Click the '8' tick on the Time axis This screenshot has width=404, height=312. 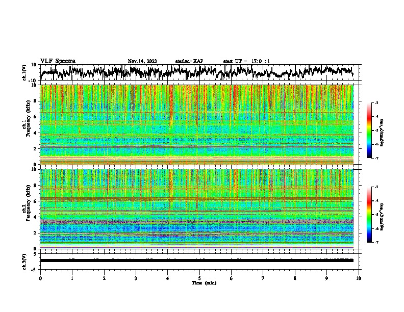pyautogui.click(x=295, y=278)
